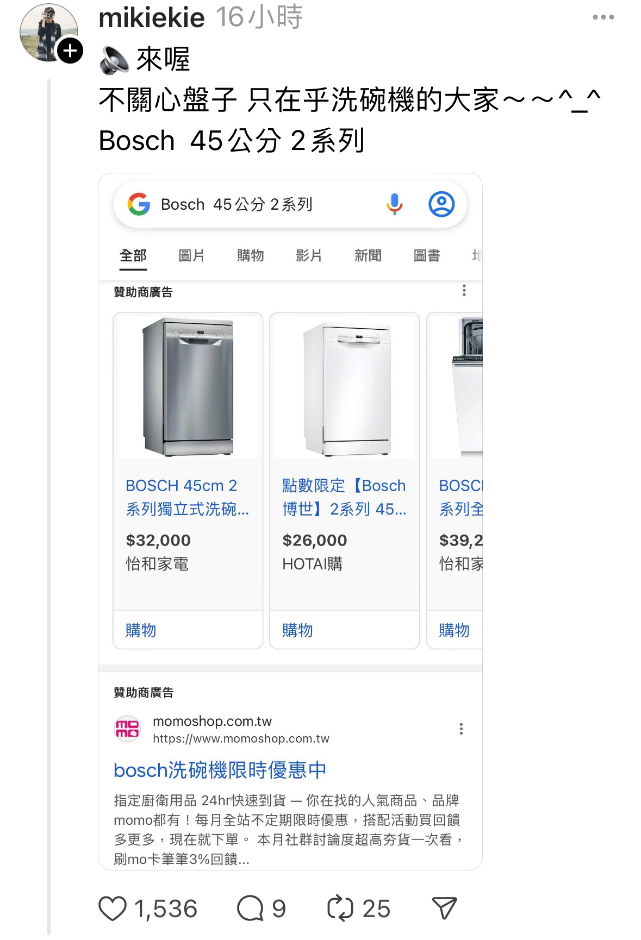Click the 購物 button under HOTAI購 product
The width and height of the screenshot is (641, 940).
(x=297, y=630)
